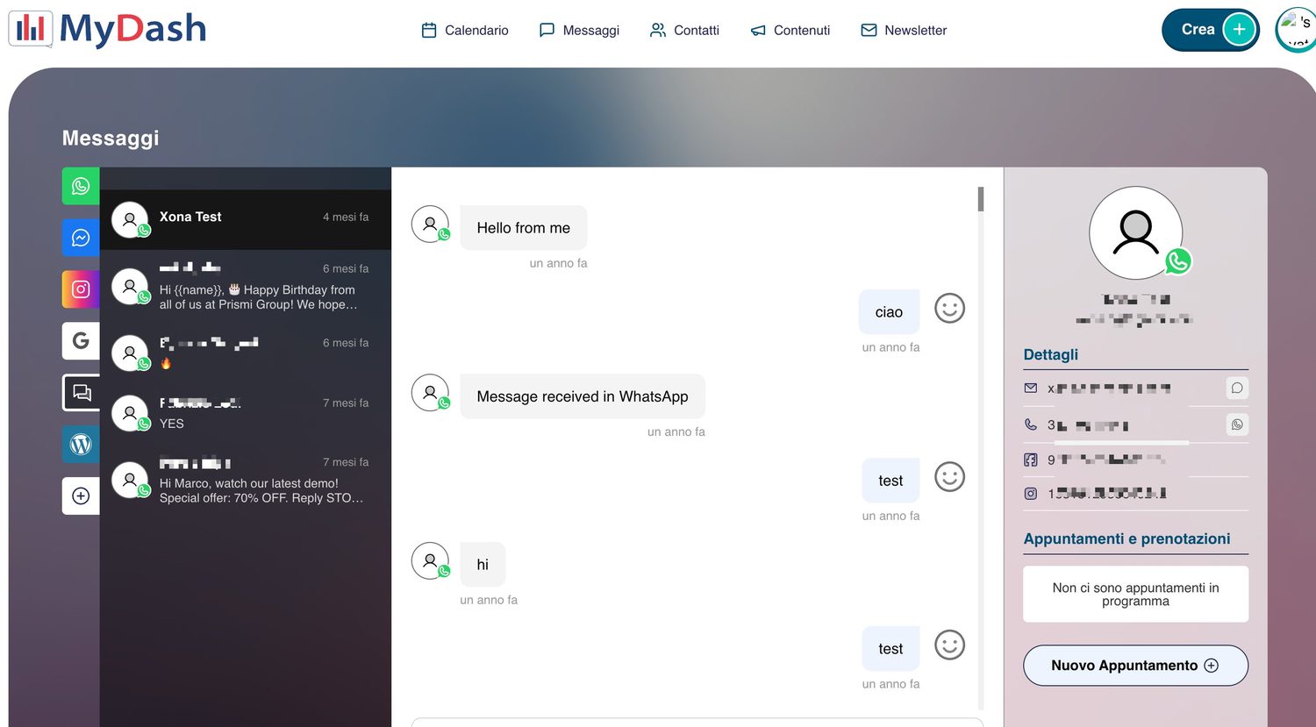Image resolution: width=1316 pixels, height=727 pixels.
Task: Open the Messaggi menu item
Action: (x=579, y=30)
